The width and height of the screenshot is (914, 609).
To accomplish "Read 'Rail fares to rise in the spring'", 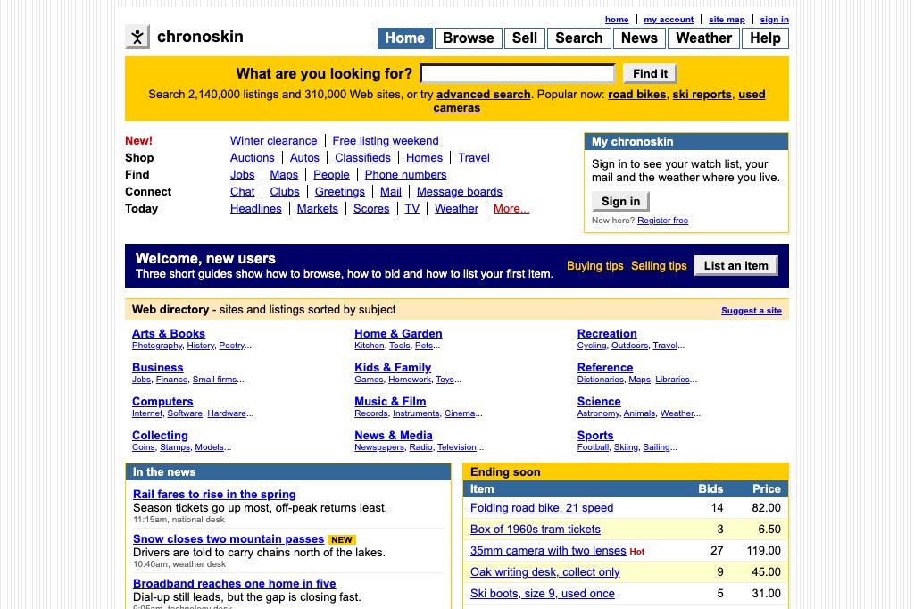I will [x=214, y=494].
